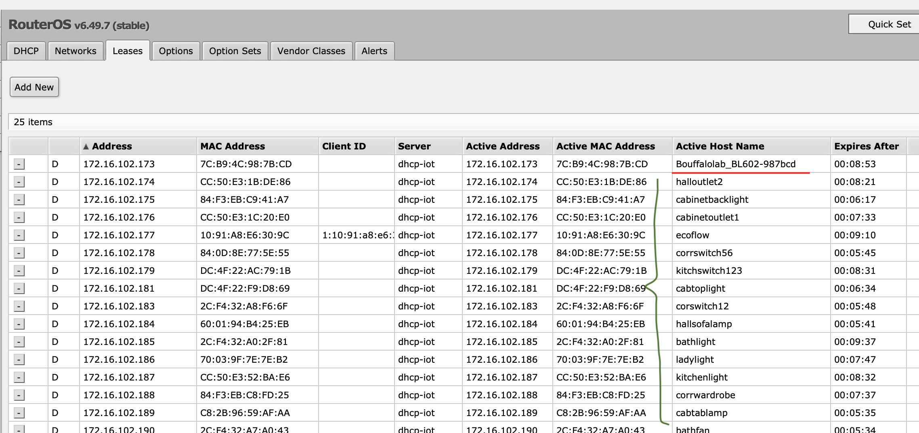Click the Add New button
The width and height of the screenshot is (919, 433).
[x=34, y=87]
